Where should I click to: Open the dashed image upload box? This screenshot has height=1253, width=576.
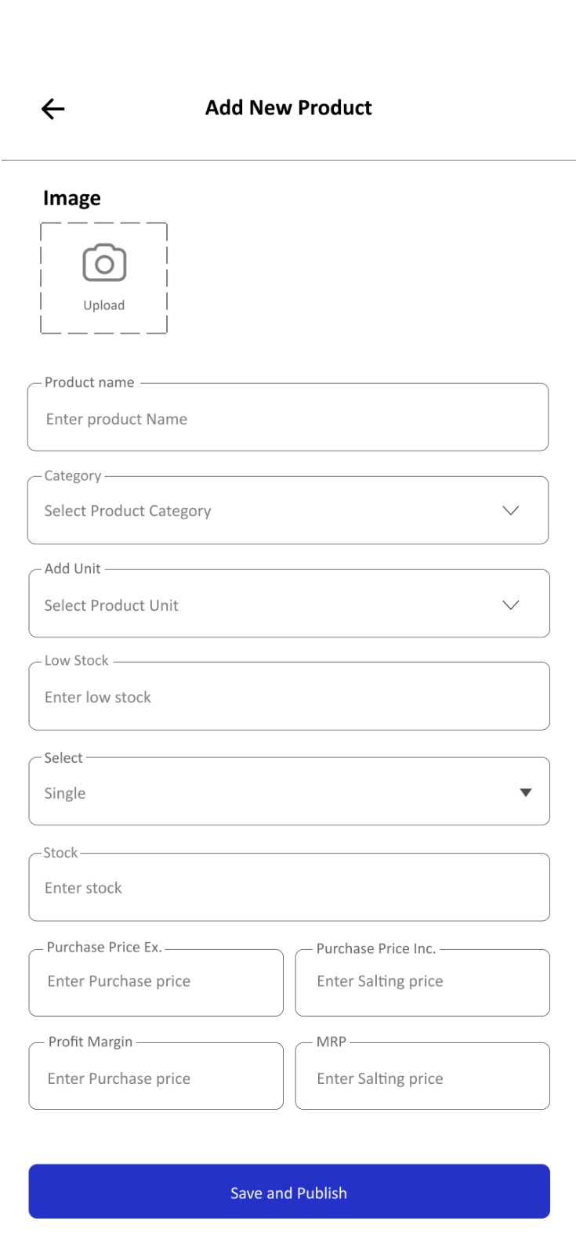click(104, 278)
